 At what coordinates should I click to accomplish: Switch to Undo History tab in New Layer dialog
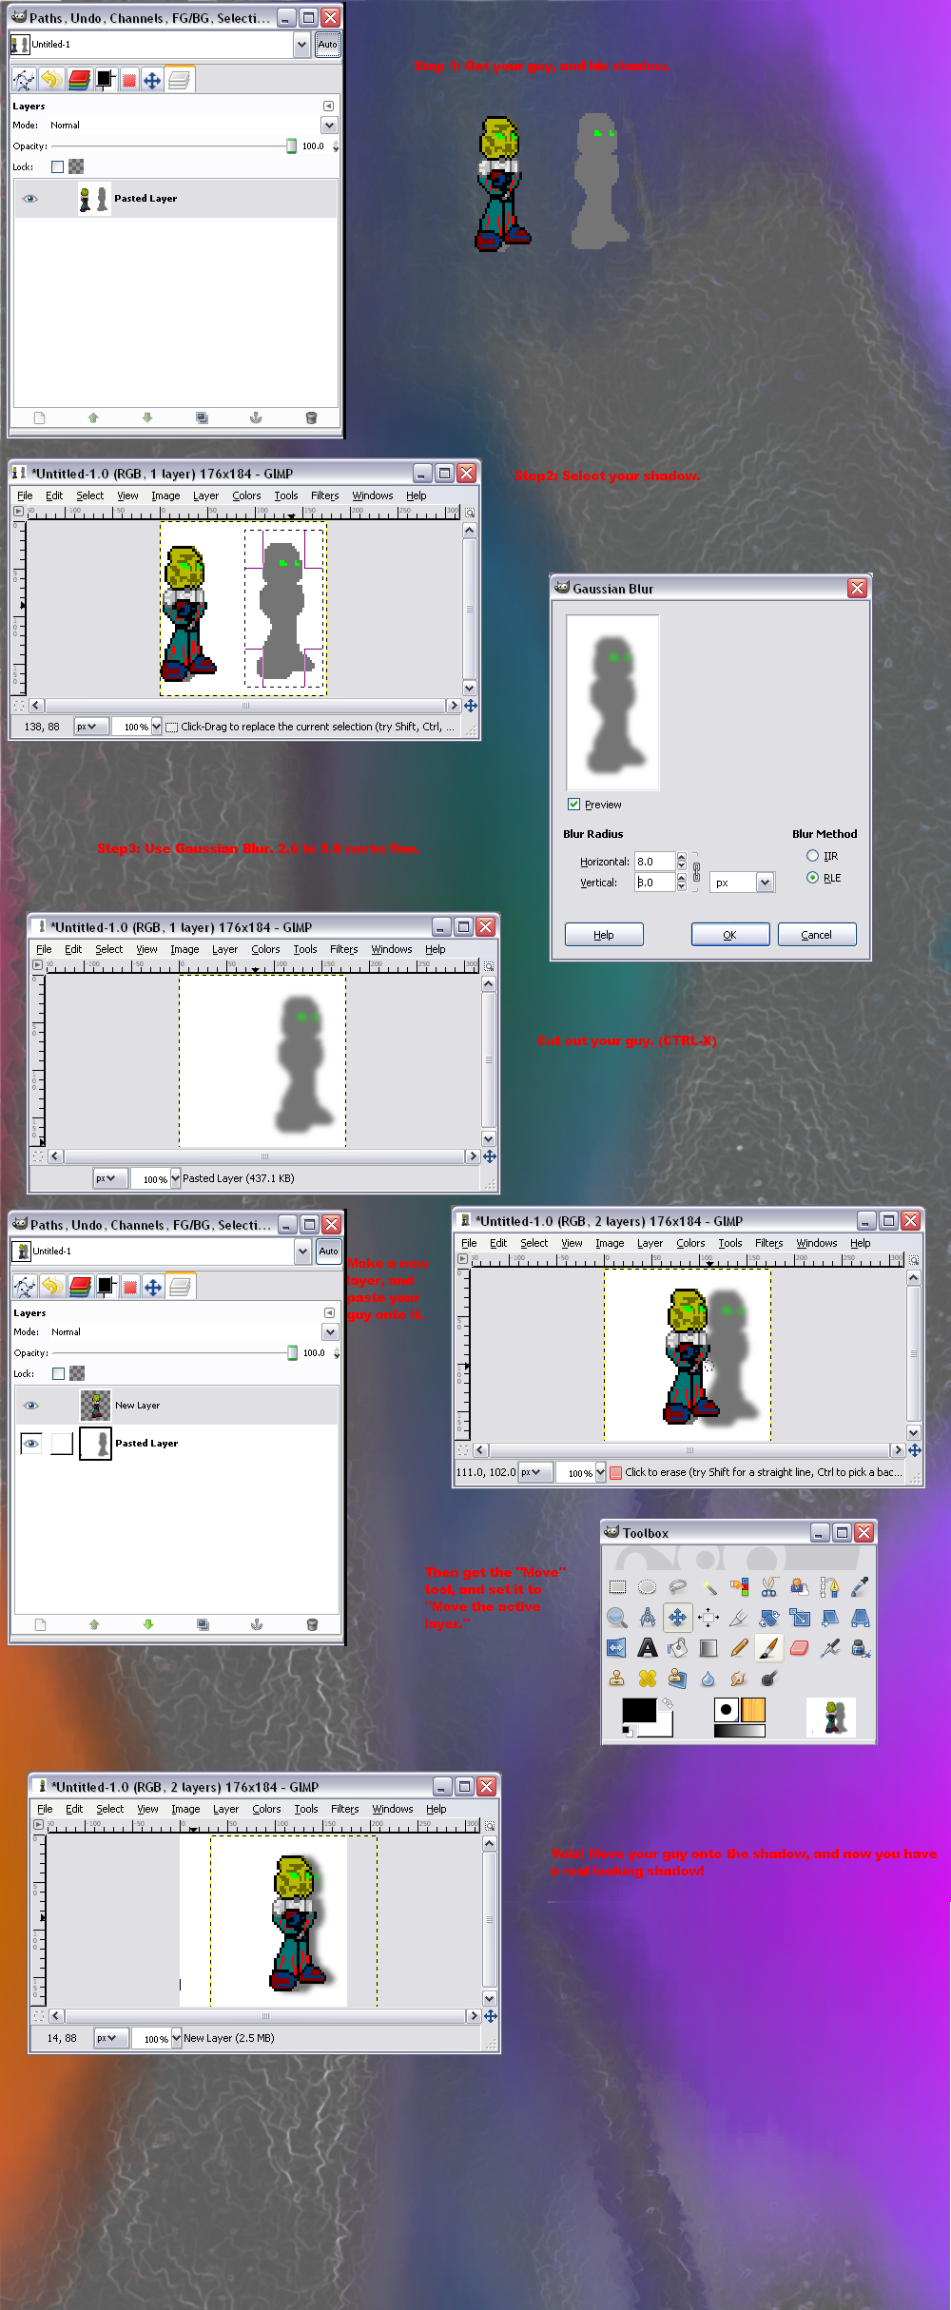pyautogui.click(x=52, y=1287)
